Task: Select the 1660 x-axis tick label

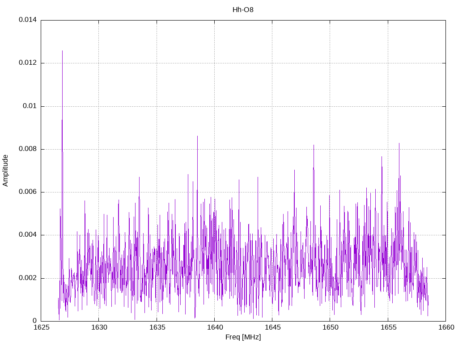Action: (x=445, y=327)
